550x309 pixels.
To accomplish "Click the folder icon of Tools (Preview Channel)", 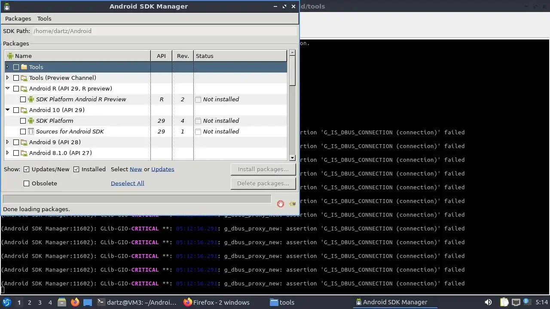I will tap(24, 78).
